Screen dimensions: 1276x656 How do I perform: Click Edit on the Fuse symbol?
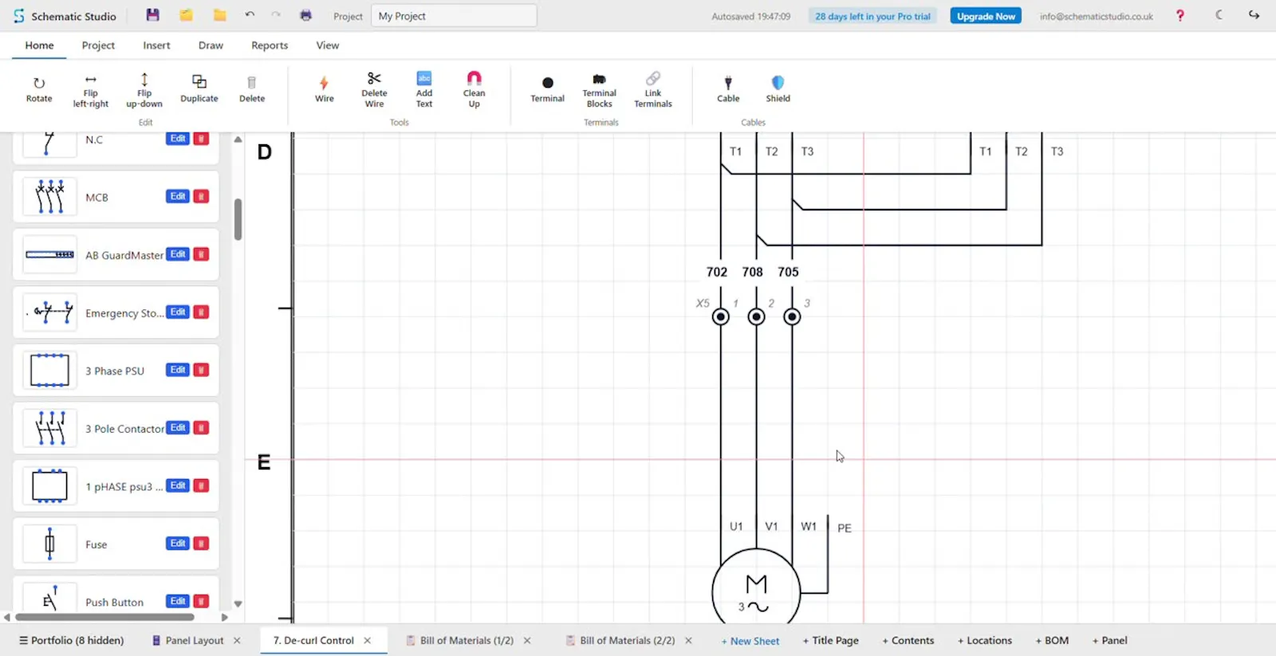177,544
